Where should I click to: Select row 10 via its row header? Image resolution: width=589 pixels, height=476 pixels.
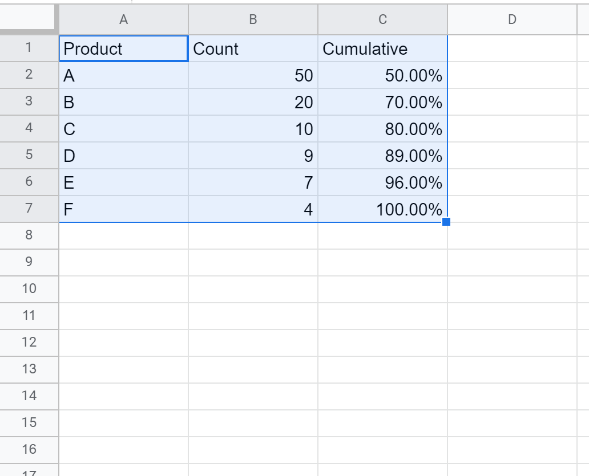(29, 289)
